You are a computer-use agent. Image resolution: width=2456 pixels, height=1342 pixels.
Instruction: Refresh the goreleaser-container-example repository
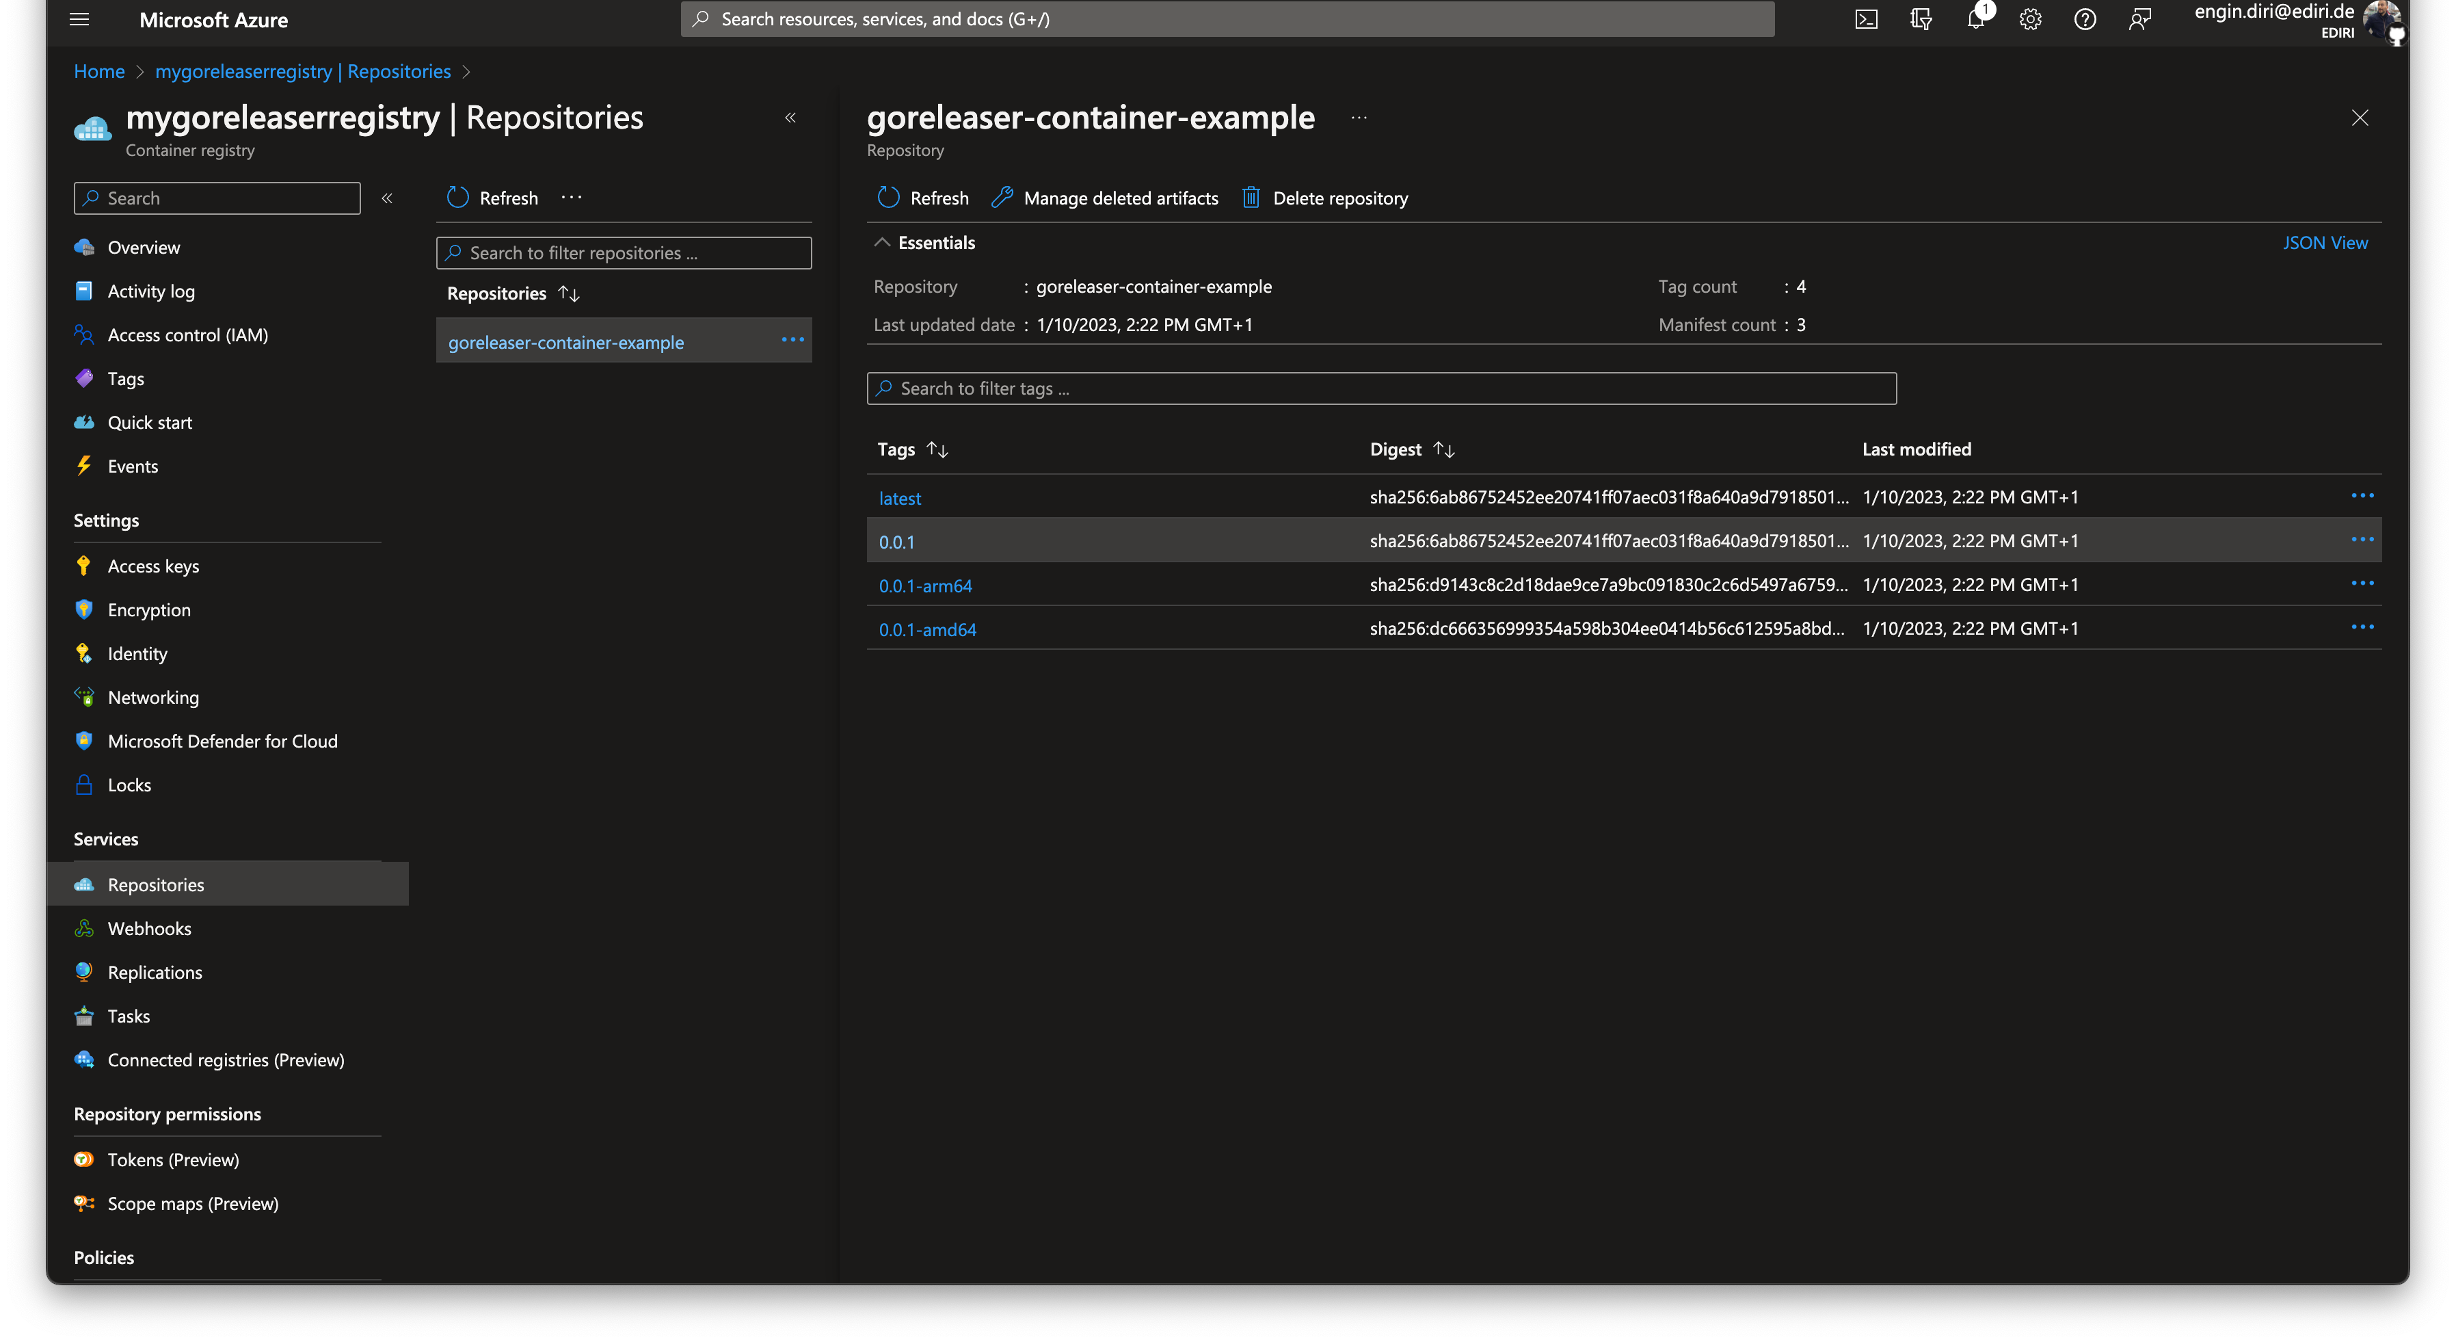click(922, 198)
